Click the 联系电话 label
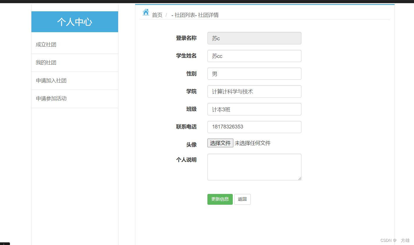This screenshot has height=245, width=414. pyautogui.click(x=186, y=127)
